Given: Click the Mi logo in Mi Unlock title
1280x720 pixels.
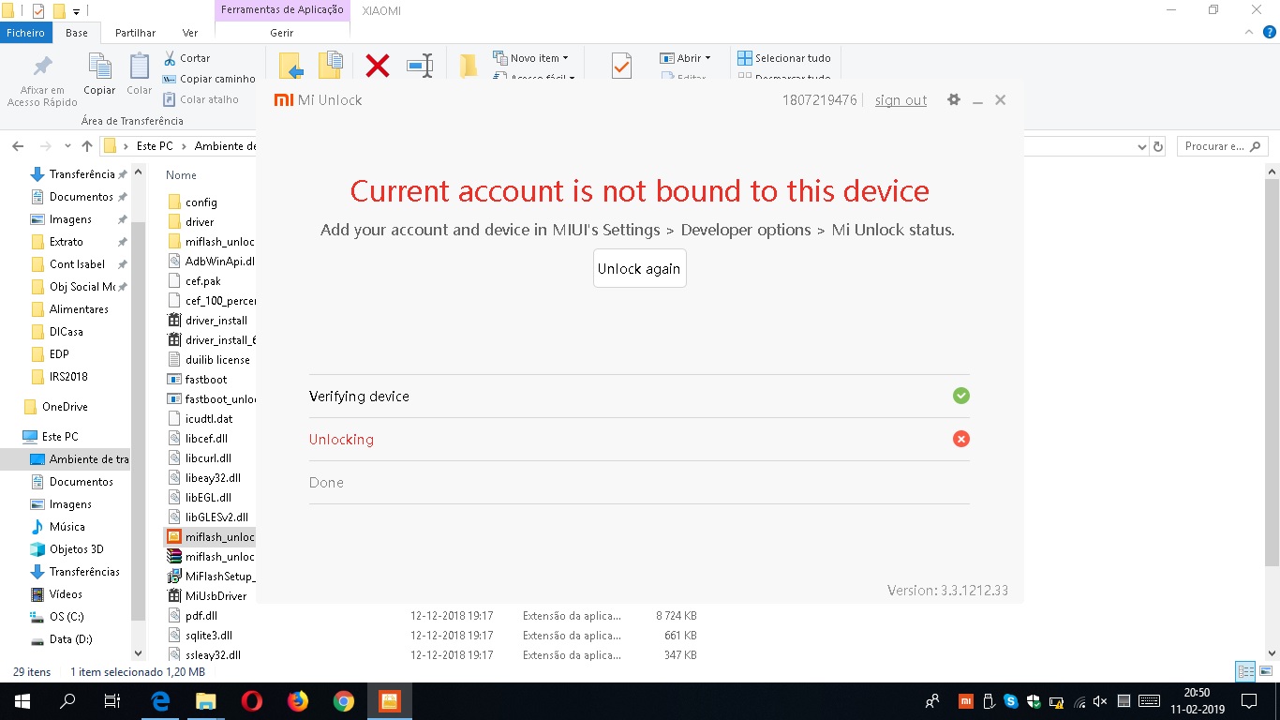Looking at the screenshot, I should pos(283,100).
